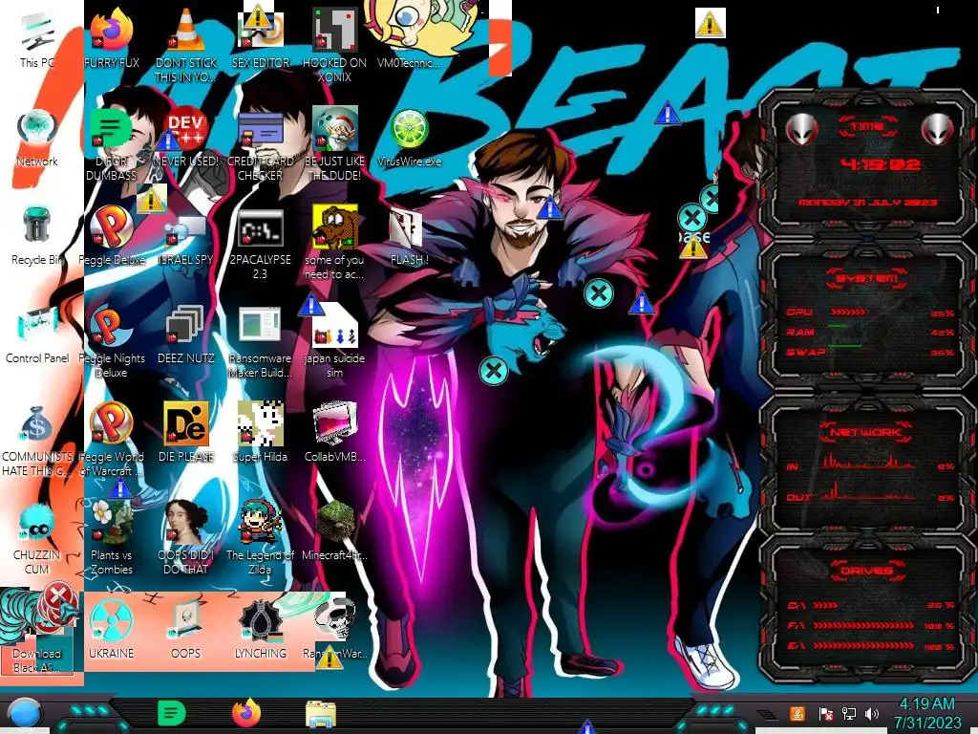Select the NEVER USED! Dev C++ icon
This screenshot has height=734, width=978.
pos(186,138)
